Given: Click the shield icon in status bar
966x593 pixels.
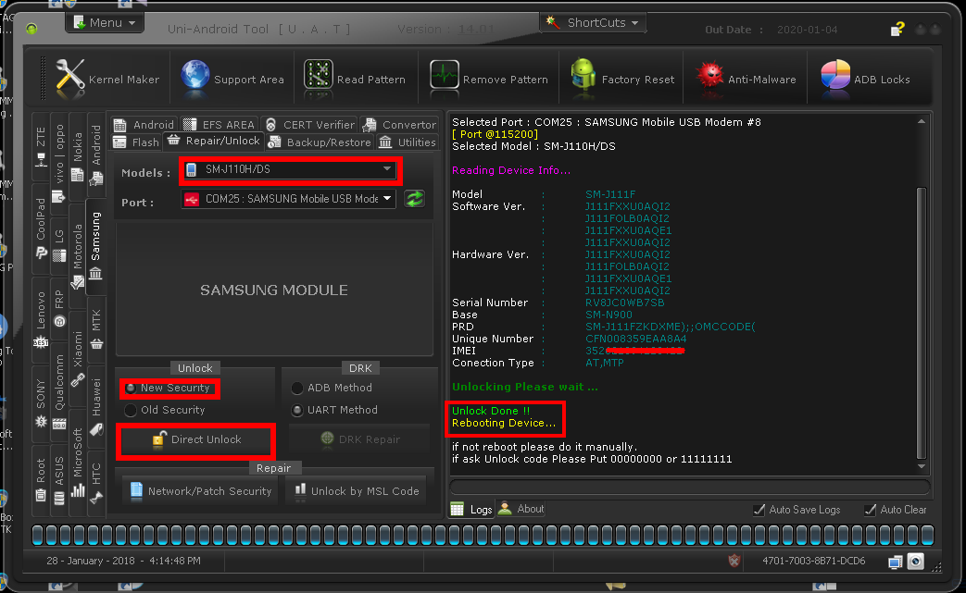Looking at the screenshot, I should [734, 561].
